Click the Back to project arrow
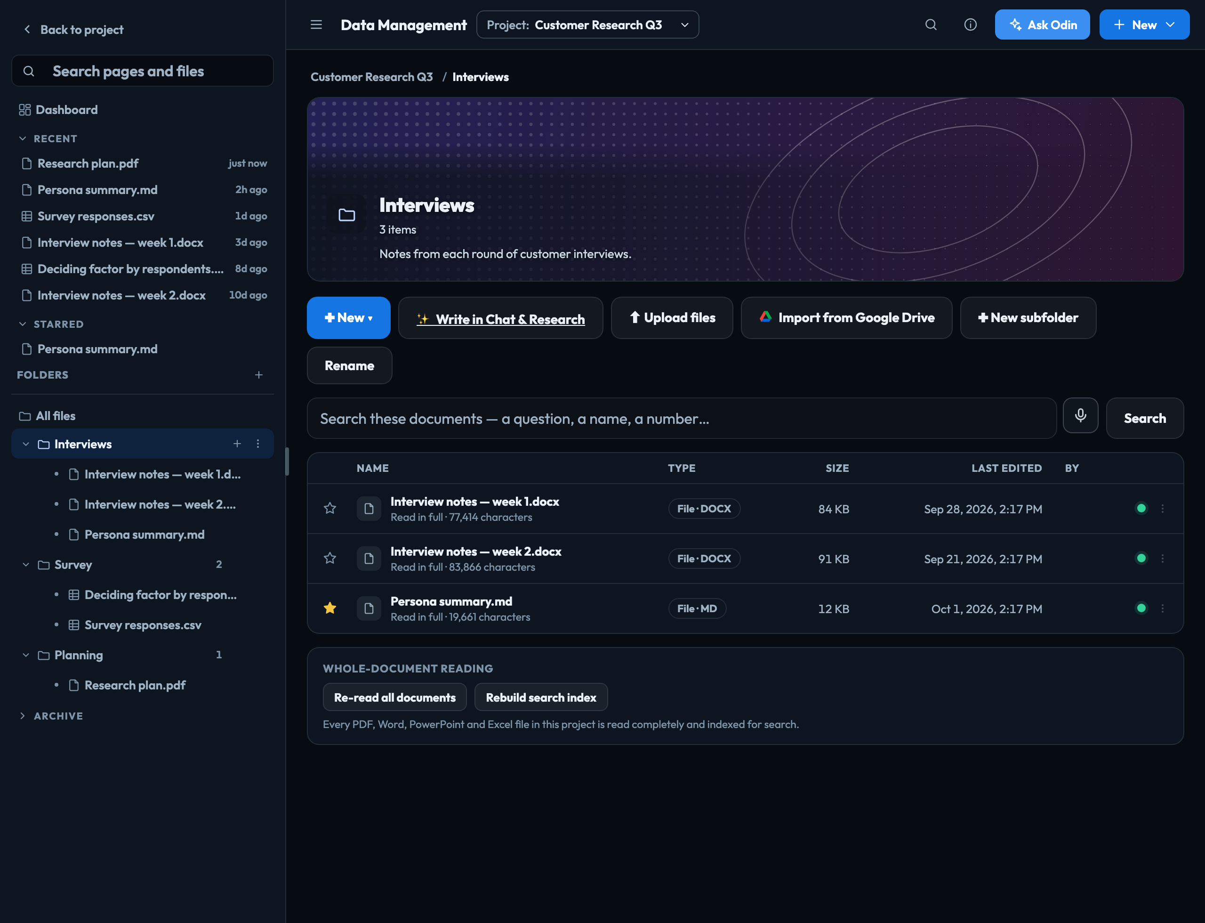This screenshot has height=923, width=1205. pos(27,29)
